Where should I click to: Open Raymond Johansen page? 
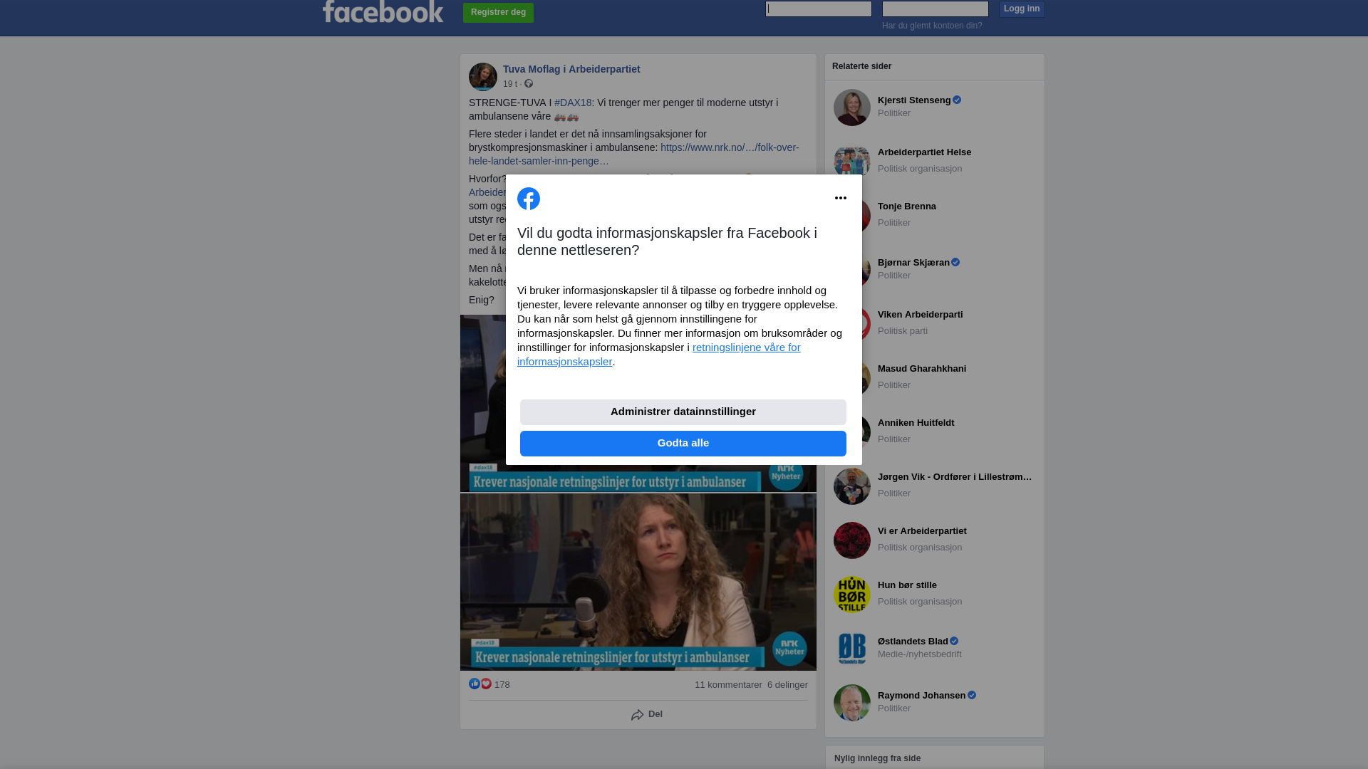coord(921,696)
